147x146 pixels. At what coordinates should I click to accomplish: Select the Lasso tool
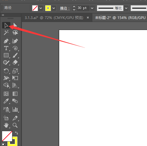(15, 33)
